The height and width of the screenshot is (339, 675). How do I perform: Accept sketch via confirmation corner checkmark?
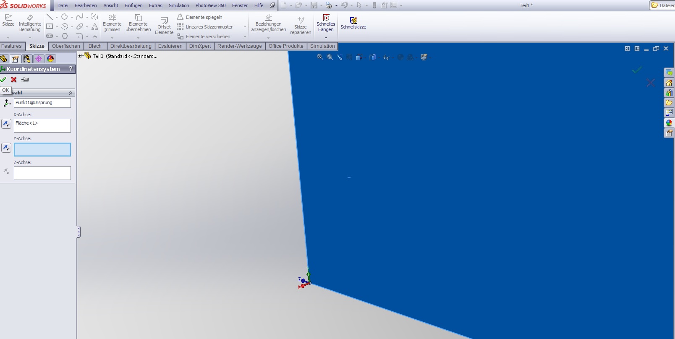[x=637, y=70]
